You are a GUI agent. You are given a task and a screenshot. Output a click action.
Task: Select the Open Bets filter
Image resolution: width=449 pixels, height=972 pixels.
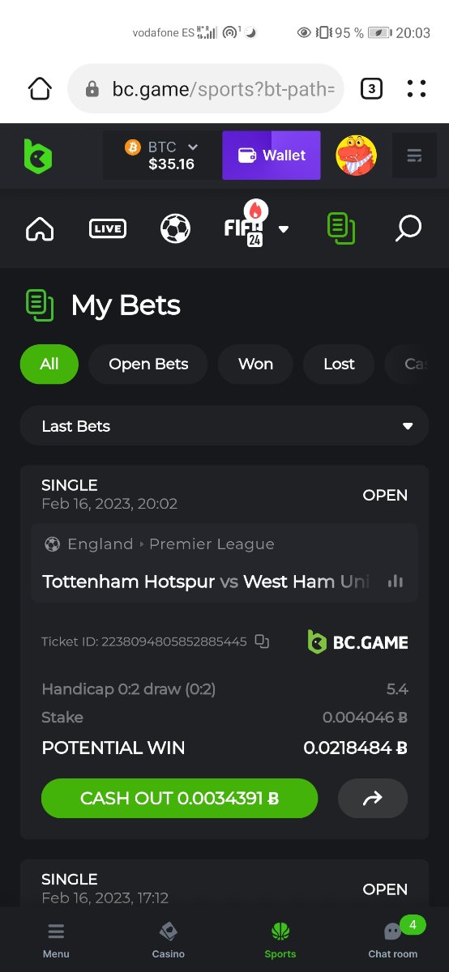pyautogui.click(x=148, y=364)
